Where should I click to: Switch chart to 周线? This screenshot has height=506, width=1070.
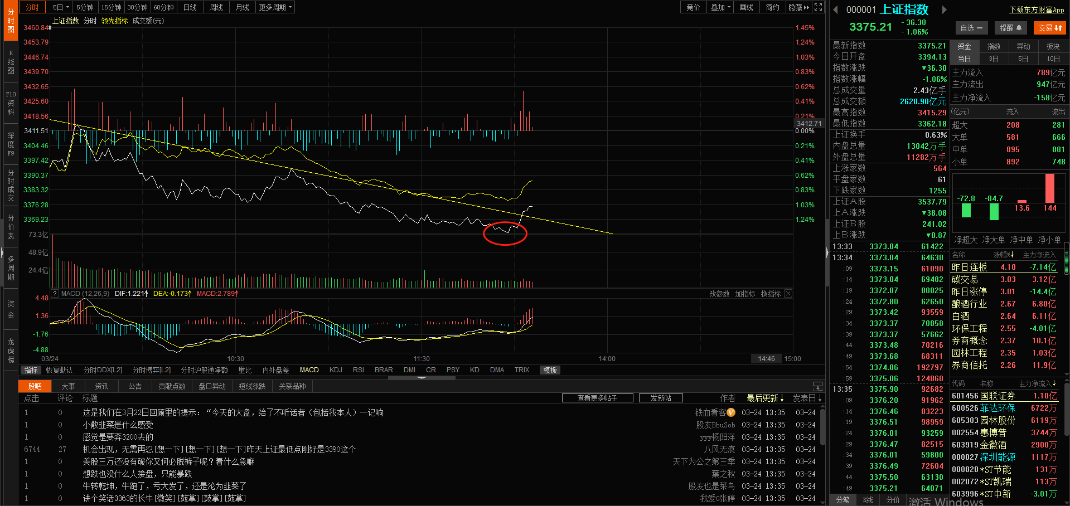click(x=216, y=7)
